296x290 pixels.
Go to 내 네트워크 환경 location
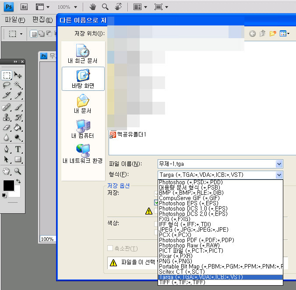[83, 154]
